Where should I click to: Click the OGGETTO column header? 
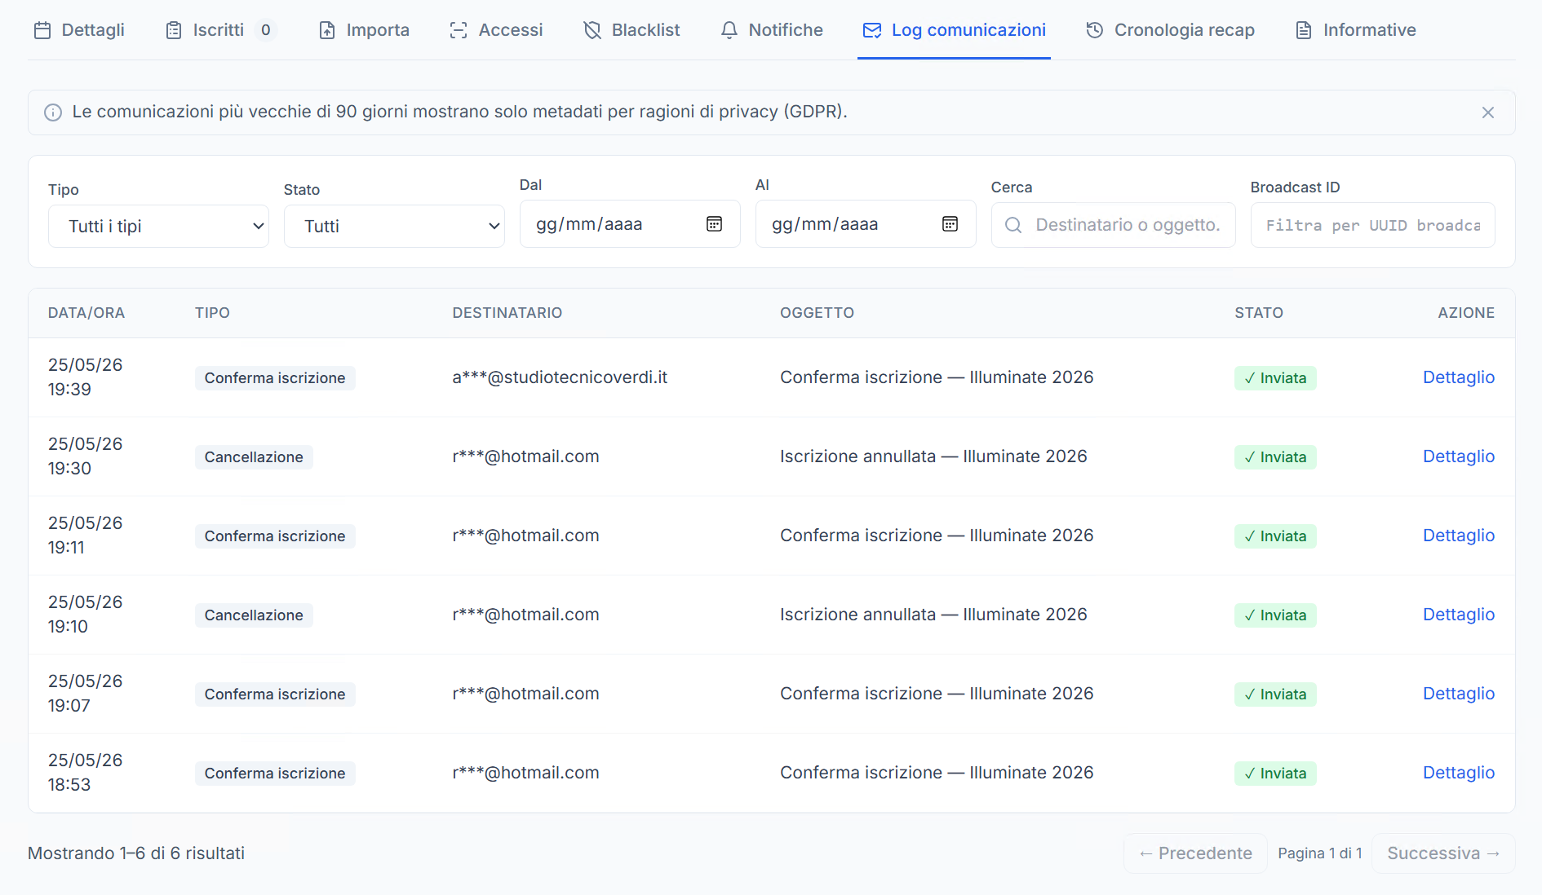coord(817,313)
